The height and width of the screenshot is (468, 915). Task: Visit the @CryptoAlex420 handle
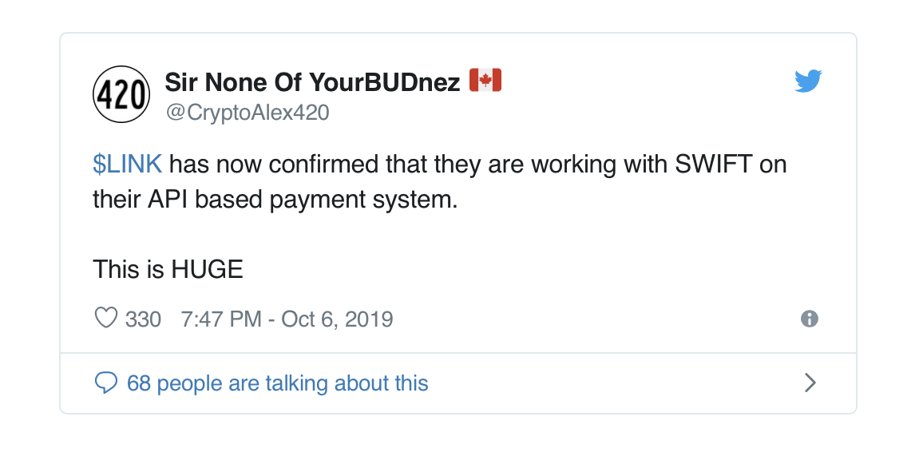click(x=248, y=112)
